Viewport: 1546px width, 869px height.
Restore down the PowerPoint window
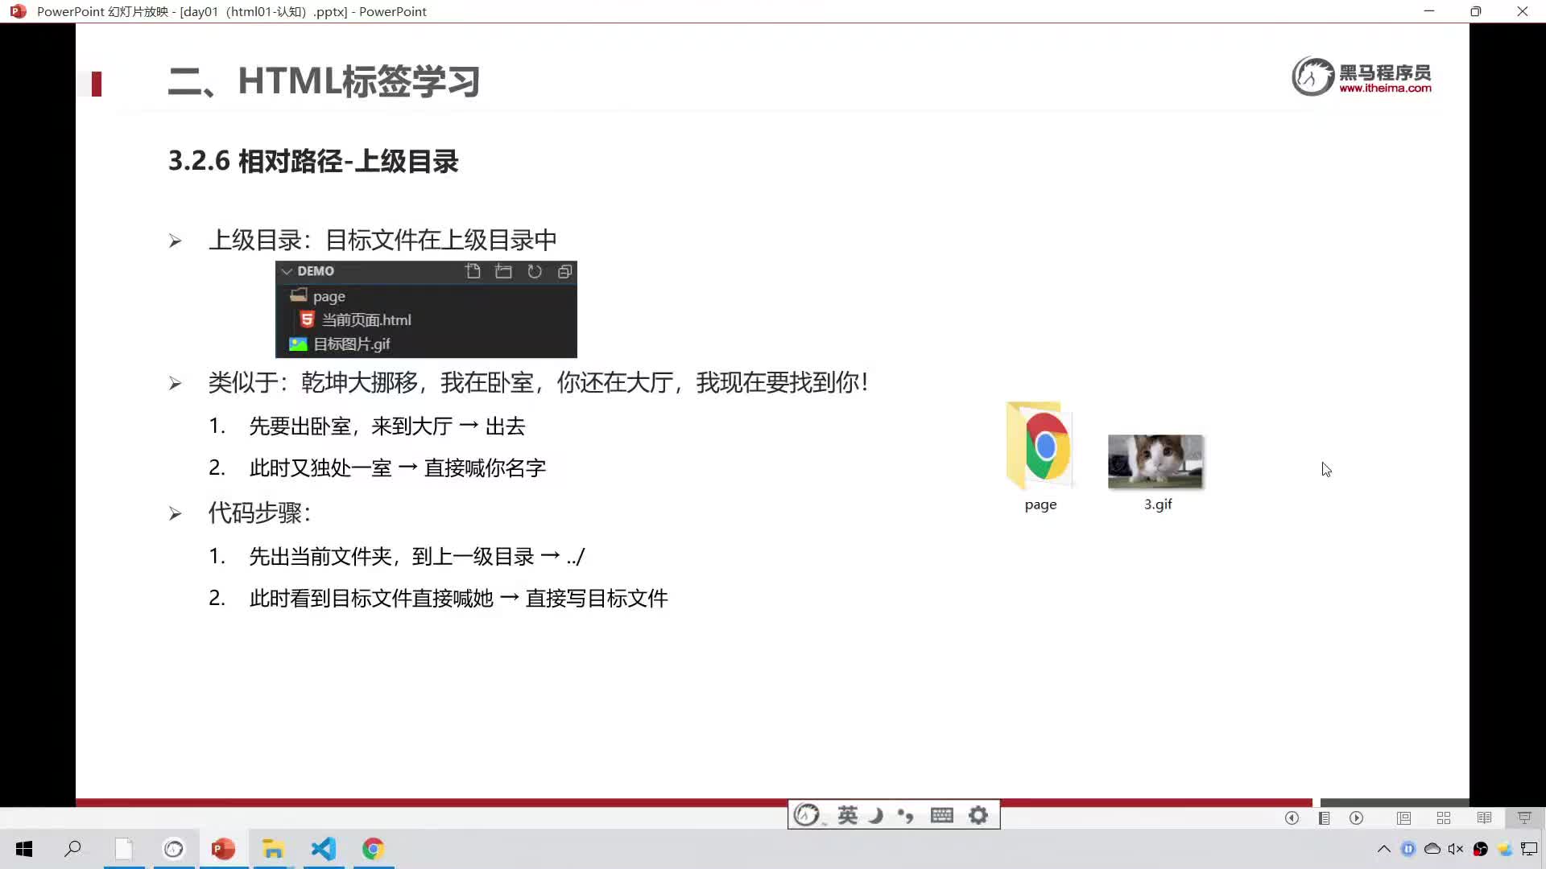click(1476, 11)
